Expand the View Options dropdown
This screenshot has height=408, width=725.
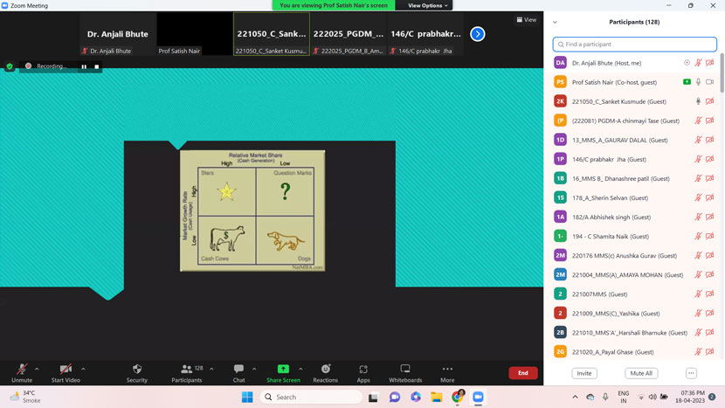(x=427, y=5)
